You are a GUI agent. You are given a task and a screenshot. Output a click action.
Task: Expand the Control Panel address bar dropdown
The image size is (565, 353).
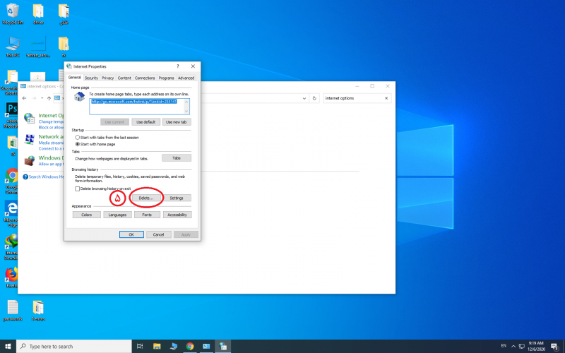tap(304, 98)
